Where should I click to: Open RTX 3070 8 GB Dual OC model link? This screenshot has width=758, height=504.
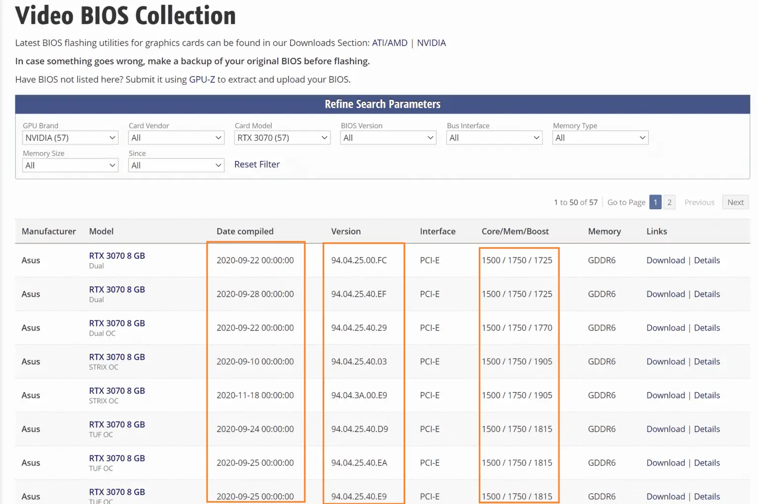pos(117,323)
